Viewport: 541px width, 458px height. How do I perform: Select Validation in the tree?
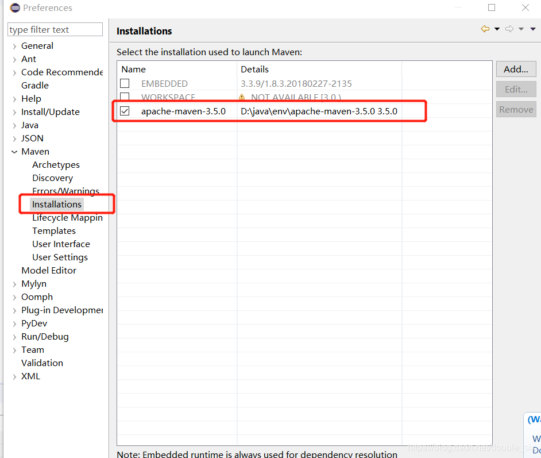[42, 363]
